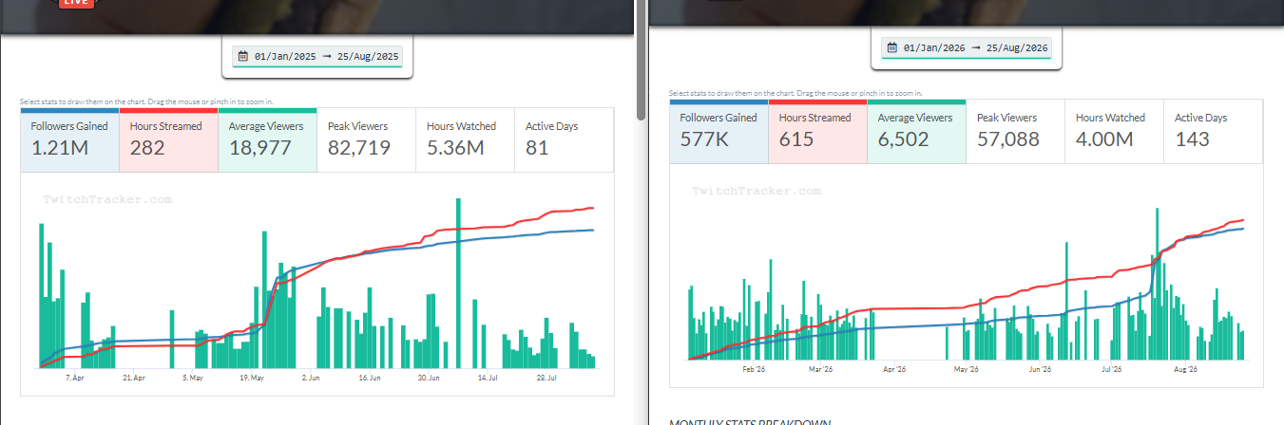Click the calendar icon in the 2025 date picker
Screen dimensions: 1284x425
pyautogui.click(x=242, y=57)
